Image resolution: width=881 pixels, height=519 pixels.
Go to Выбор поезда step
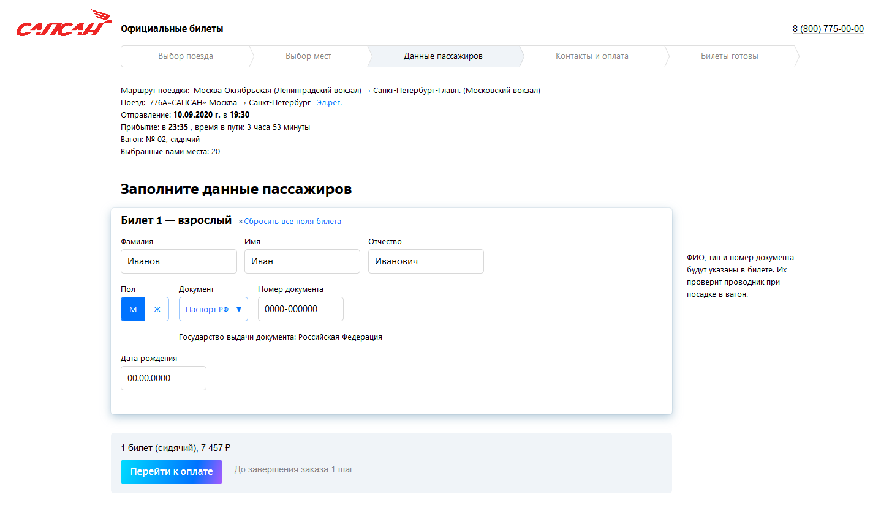pyautogui.click(x=186, y=56)
